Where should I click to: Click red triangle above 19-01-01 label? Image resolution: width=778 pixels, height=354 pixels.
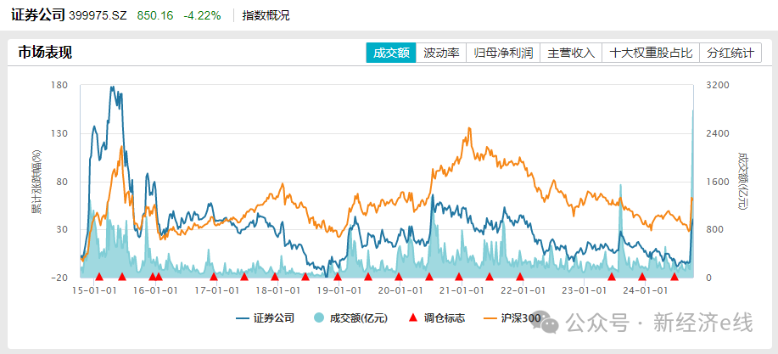click(x=337, y=277)
